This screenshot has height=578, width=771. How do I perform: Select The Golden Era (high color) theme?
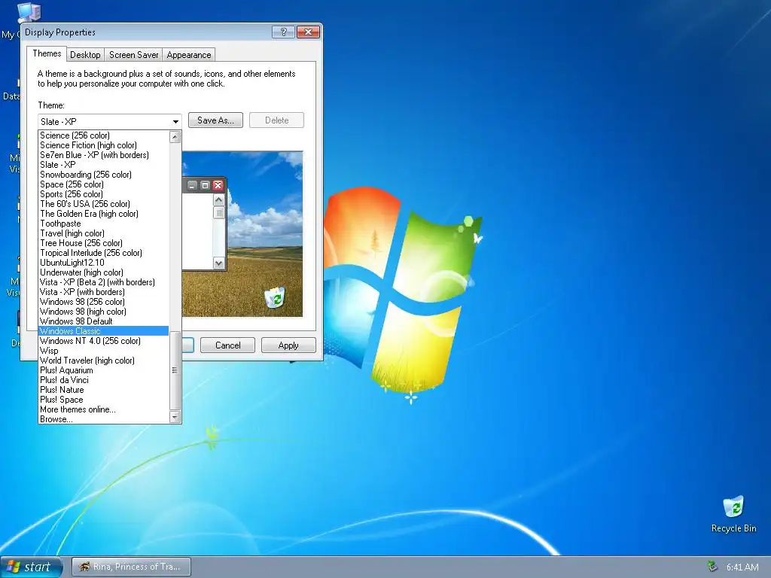tap(104, 214)
